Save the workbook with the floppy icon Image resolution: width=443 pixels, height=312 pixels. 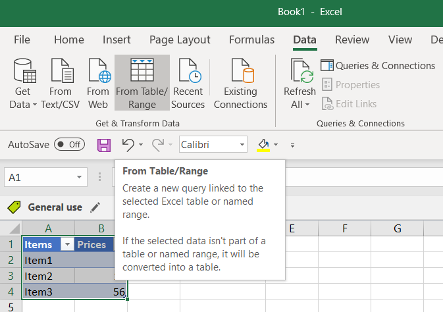click(104, 144)
